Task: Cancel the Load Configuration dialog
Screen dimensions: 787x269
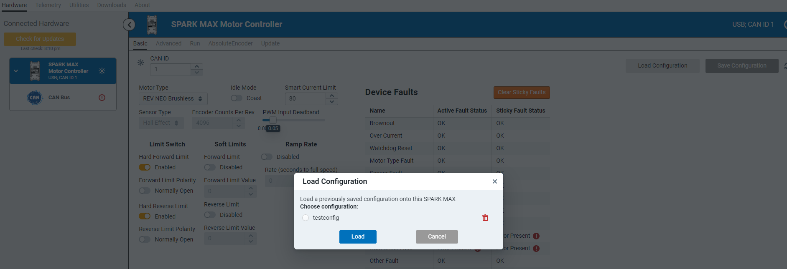Action: coord(437,236)
